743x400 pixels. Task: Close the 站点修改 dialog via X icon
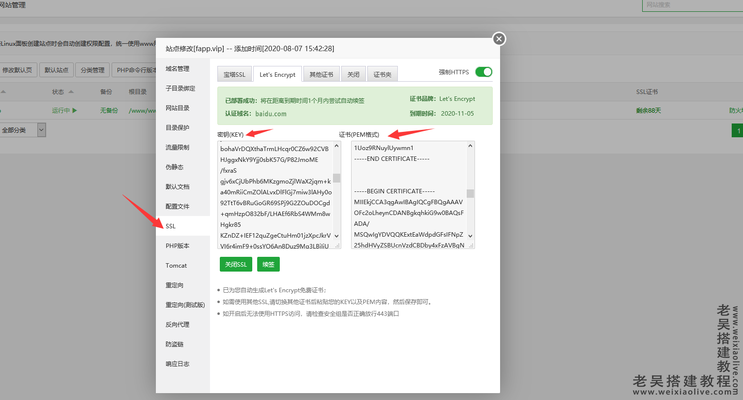(x=499, y=38)
